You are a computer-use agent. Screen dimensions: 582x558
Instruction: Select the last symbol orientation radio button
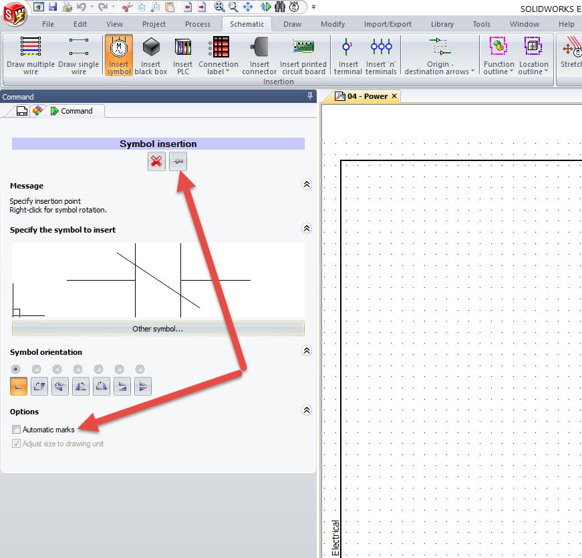(x=140, y=370)
